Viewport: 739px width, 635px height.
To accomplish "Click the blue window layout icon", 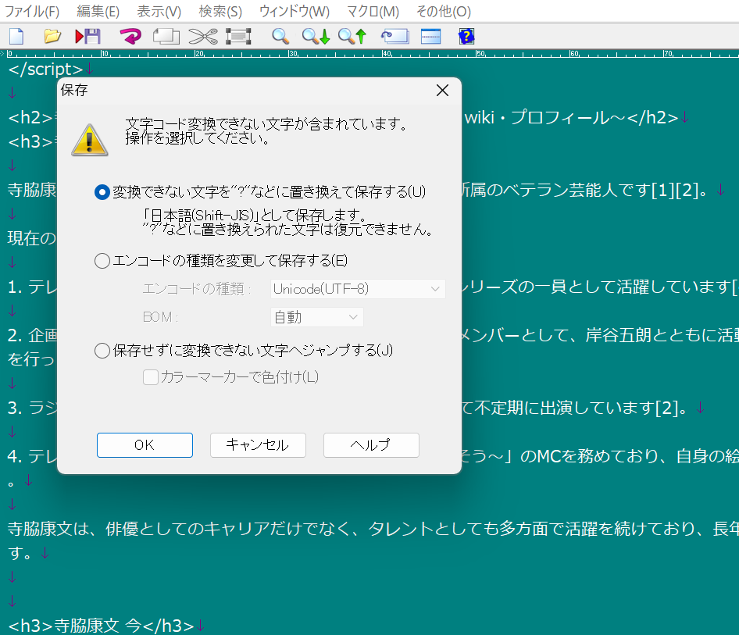I will 430,36.
